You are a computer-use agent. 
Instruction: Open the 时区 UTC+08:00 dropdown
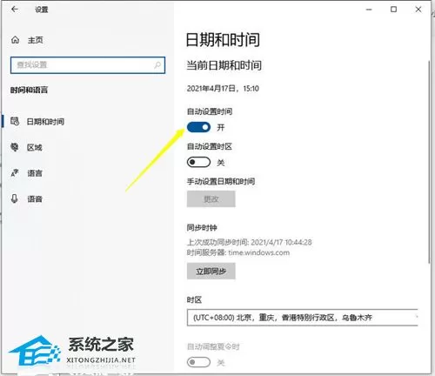(x=303, y=318)
